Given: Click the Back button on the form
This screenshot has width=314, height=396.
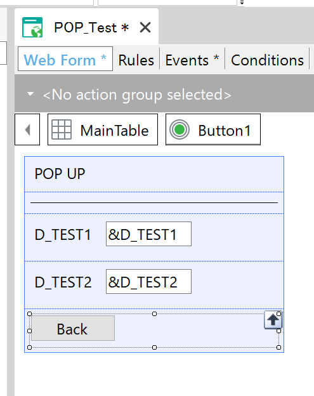Looking at the screenshot, I should pyautogui.click(x=73, y=328).
